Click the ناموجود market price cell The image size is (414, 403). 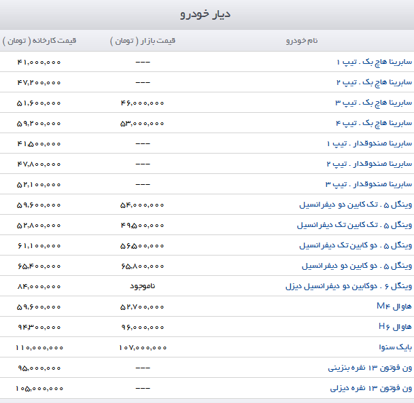[x=143, y=286]
